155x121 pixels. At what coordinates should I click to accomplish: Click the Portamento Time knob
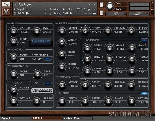pos(38,74)
